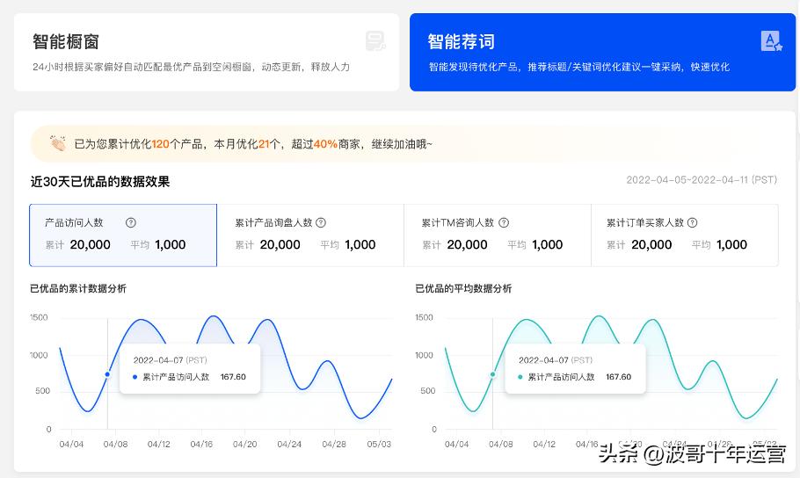This screenshot has width=800, height=478.
Task: Open the 智能荐词 card
Action: (x=602, y=53)
